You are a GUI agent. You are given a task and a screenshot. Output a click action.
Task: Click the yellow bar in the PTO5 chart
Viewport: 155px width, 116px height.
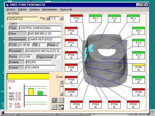31,92
